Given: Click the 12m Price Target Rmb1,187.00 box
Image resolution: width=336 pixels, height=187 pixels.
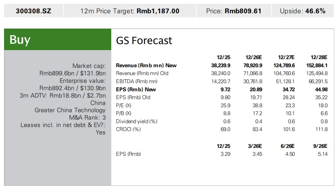Looking at the screenshot, I should point(130,11).
